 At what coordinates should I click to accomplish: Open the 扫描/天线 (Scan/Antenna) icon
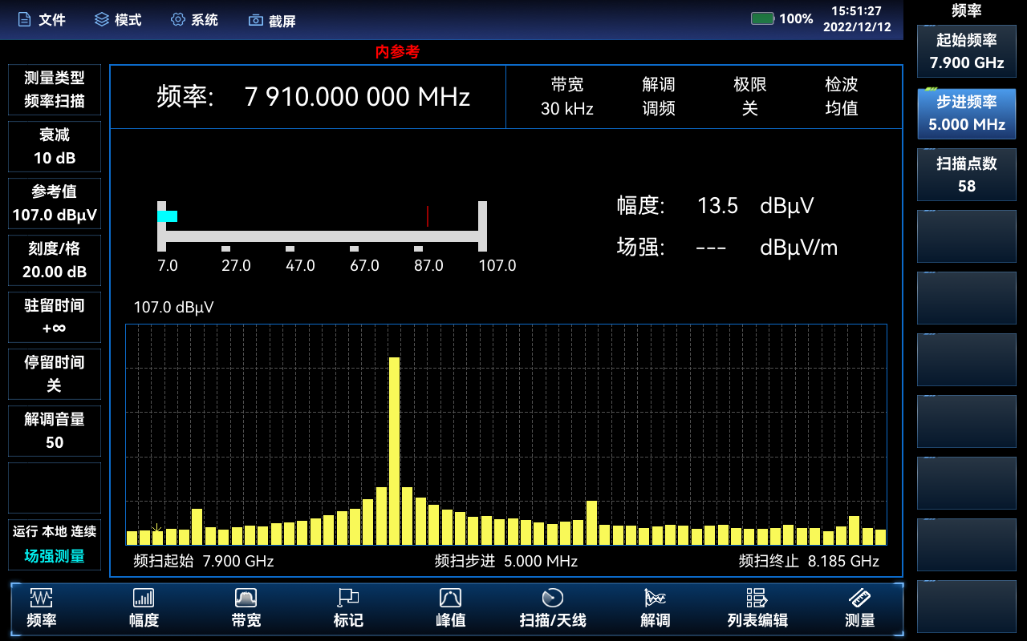tap(551, 607)
